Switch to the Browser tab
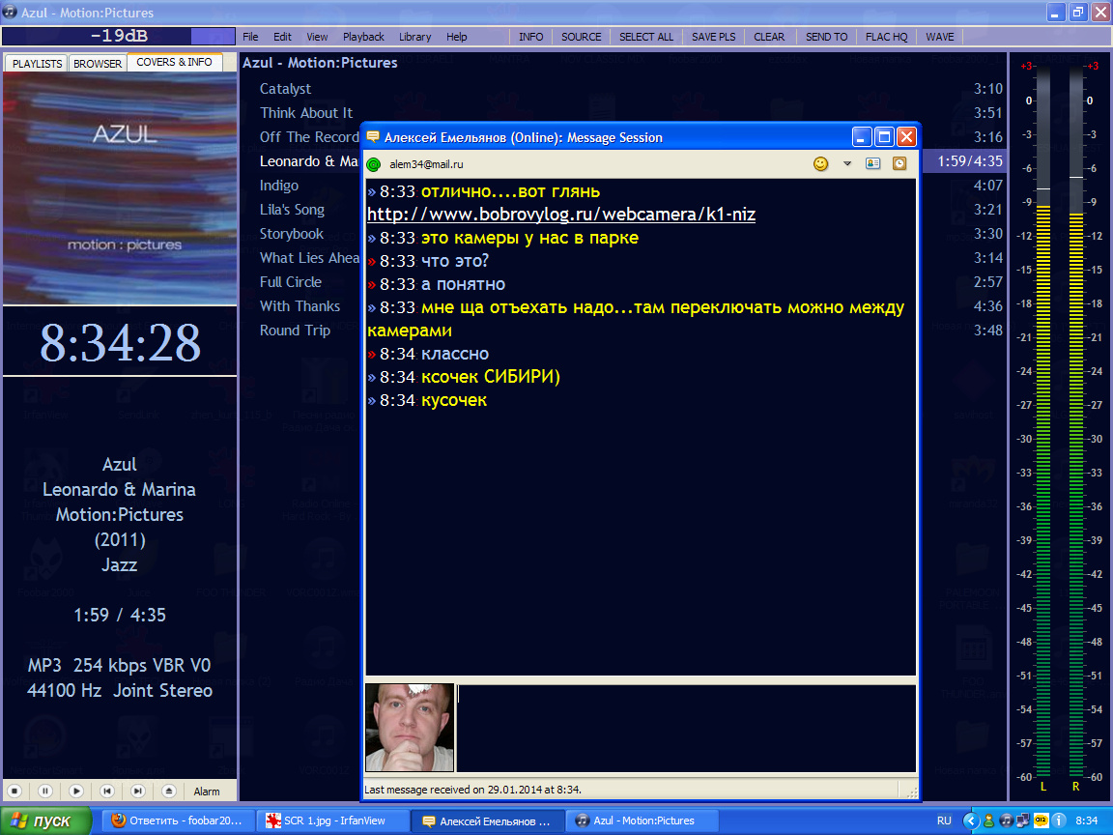This screenshot has width=1113, height=835. click(x=98, y=64)
